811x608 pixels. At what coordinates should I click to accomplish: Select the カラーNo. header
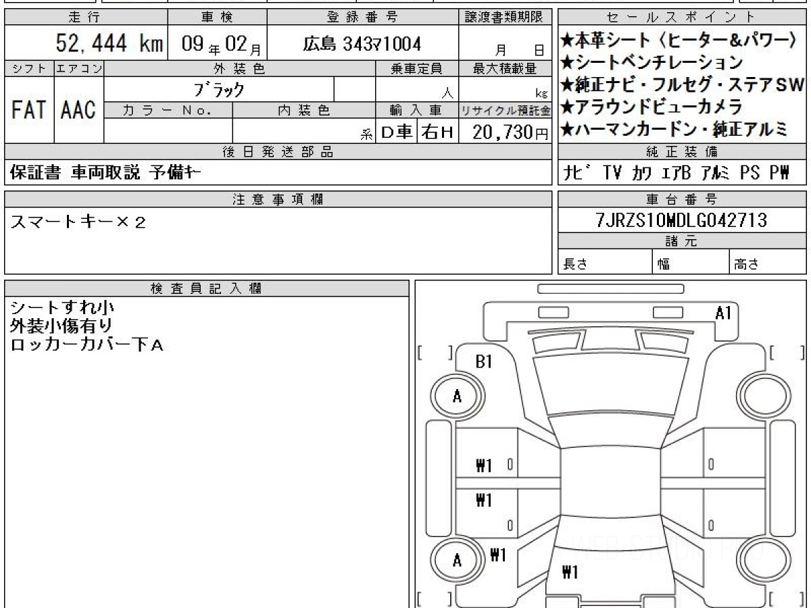[168, 110]
